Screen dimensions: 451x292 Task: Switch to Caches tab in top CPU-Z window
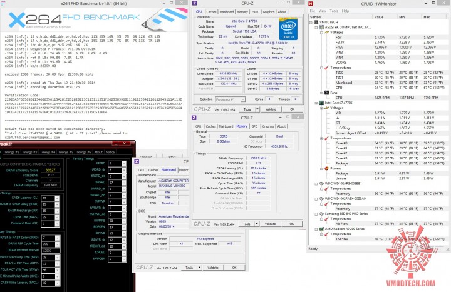[x=211, y=12]
